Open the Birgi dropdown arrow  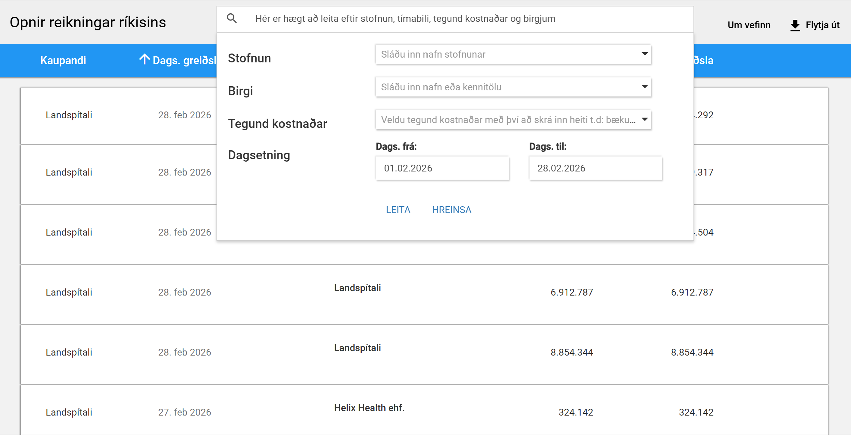coord(644,87)
